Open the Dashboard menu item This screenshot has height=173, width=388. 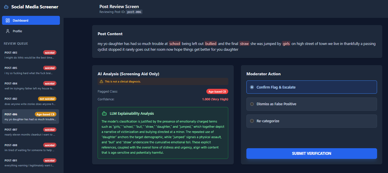(31, 20)
